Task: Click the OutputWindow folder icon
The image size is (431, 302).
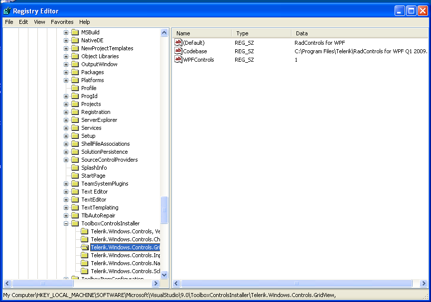Action: point(75,64)
